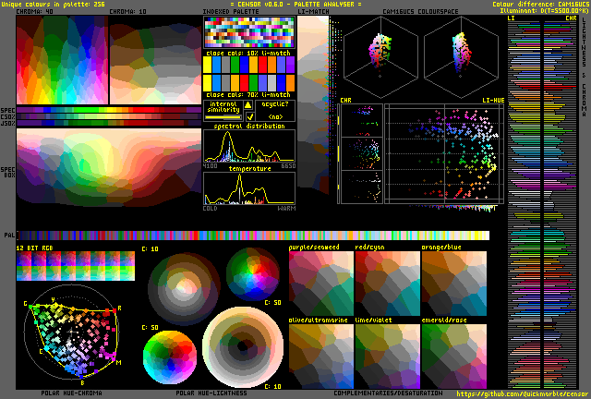Click the purple swatch ending 10% li-match row
Viewport: 591px width, 399px height.
click(x=290, y=65)
